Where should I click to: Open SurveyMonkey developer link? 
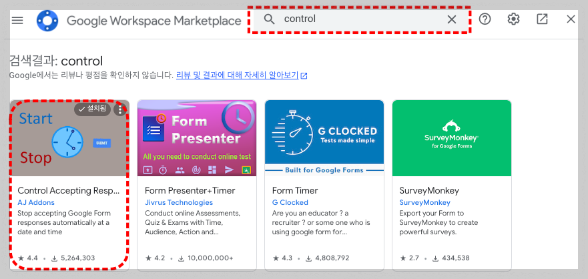(425, 202)
